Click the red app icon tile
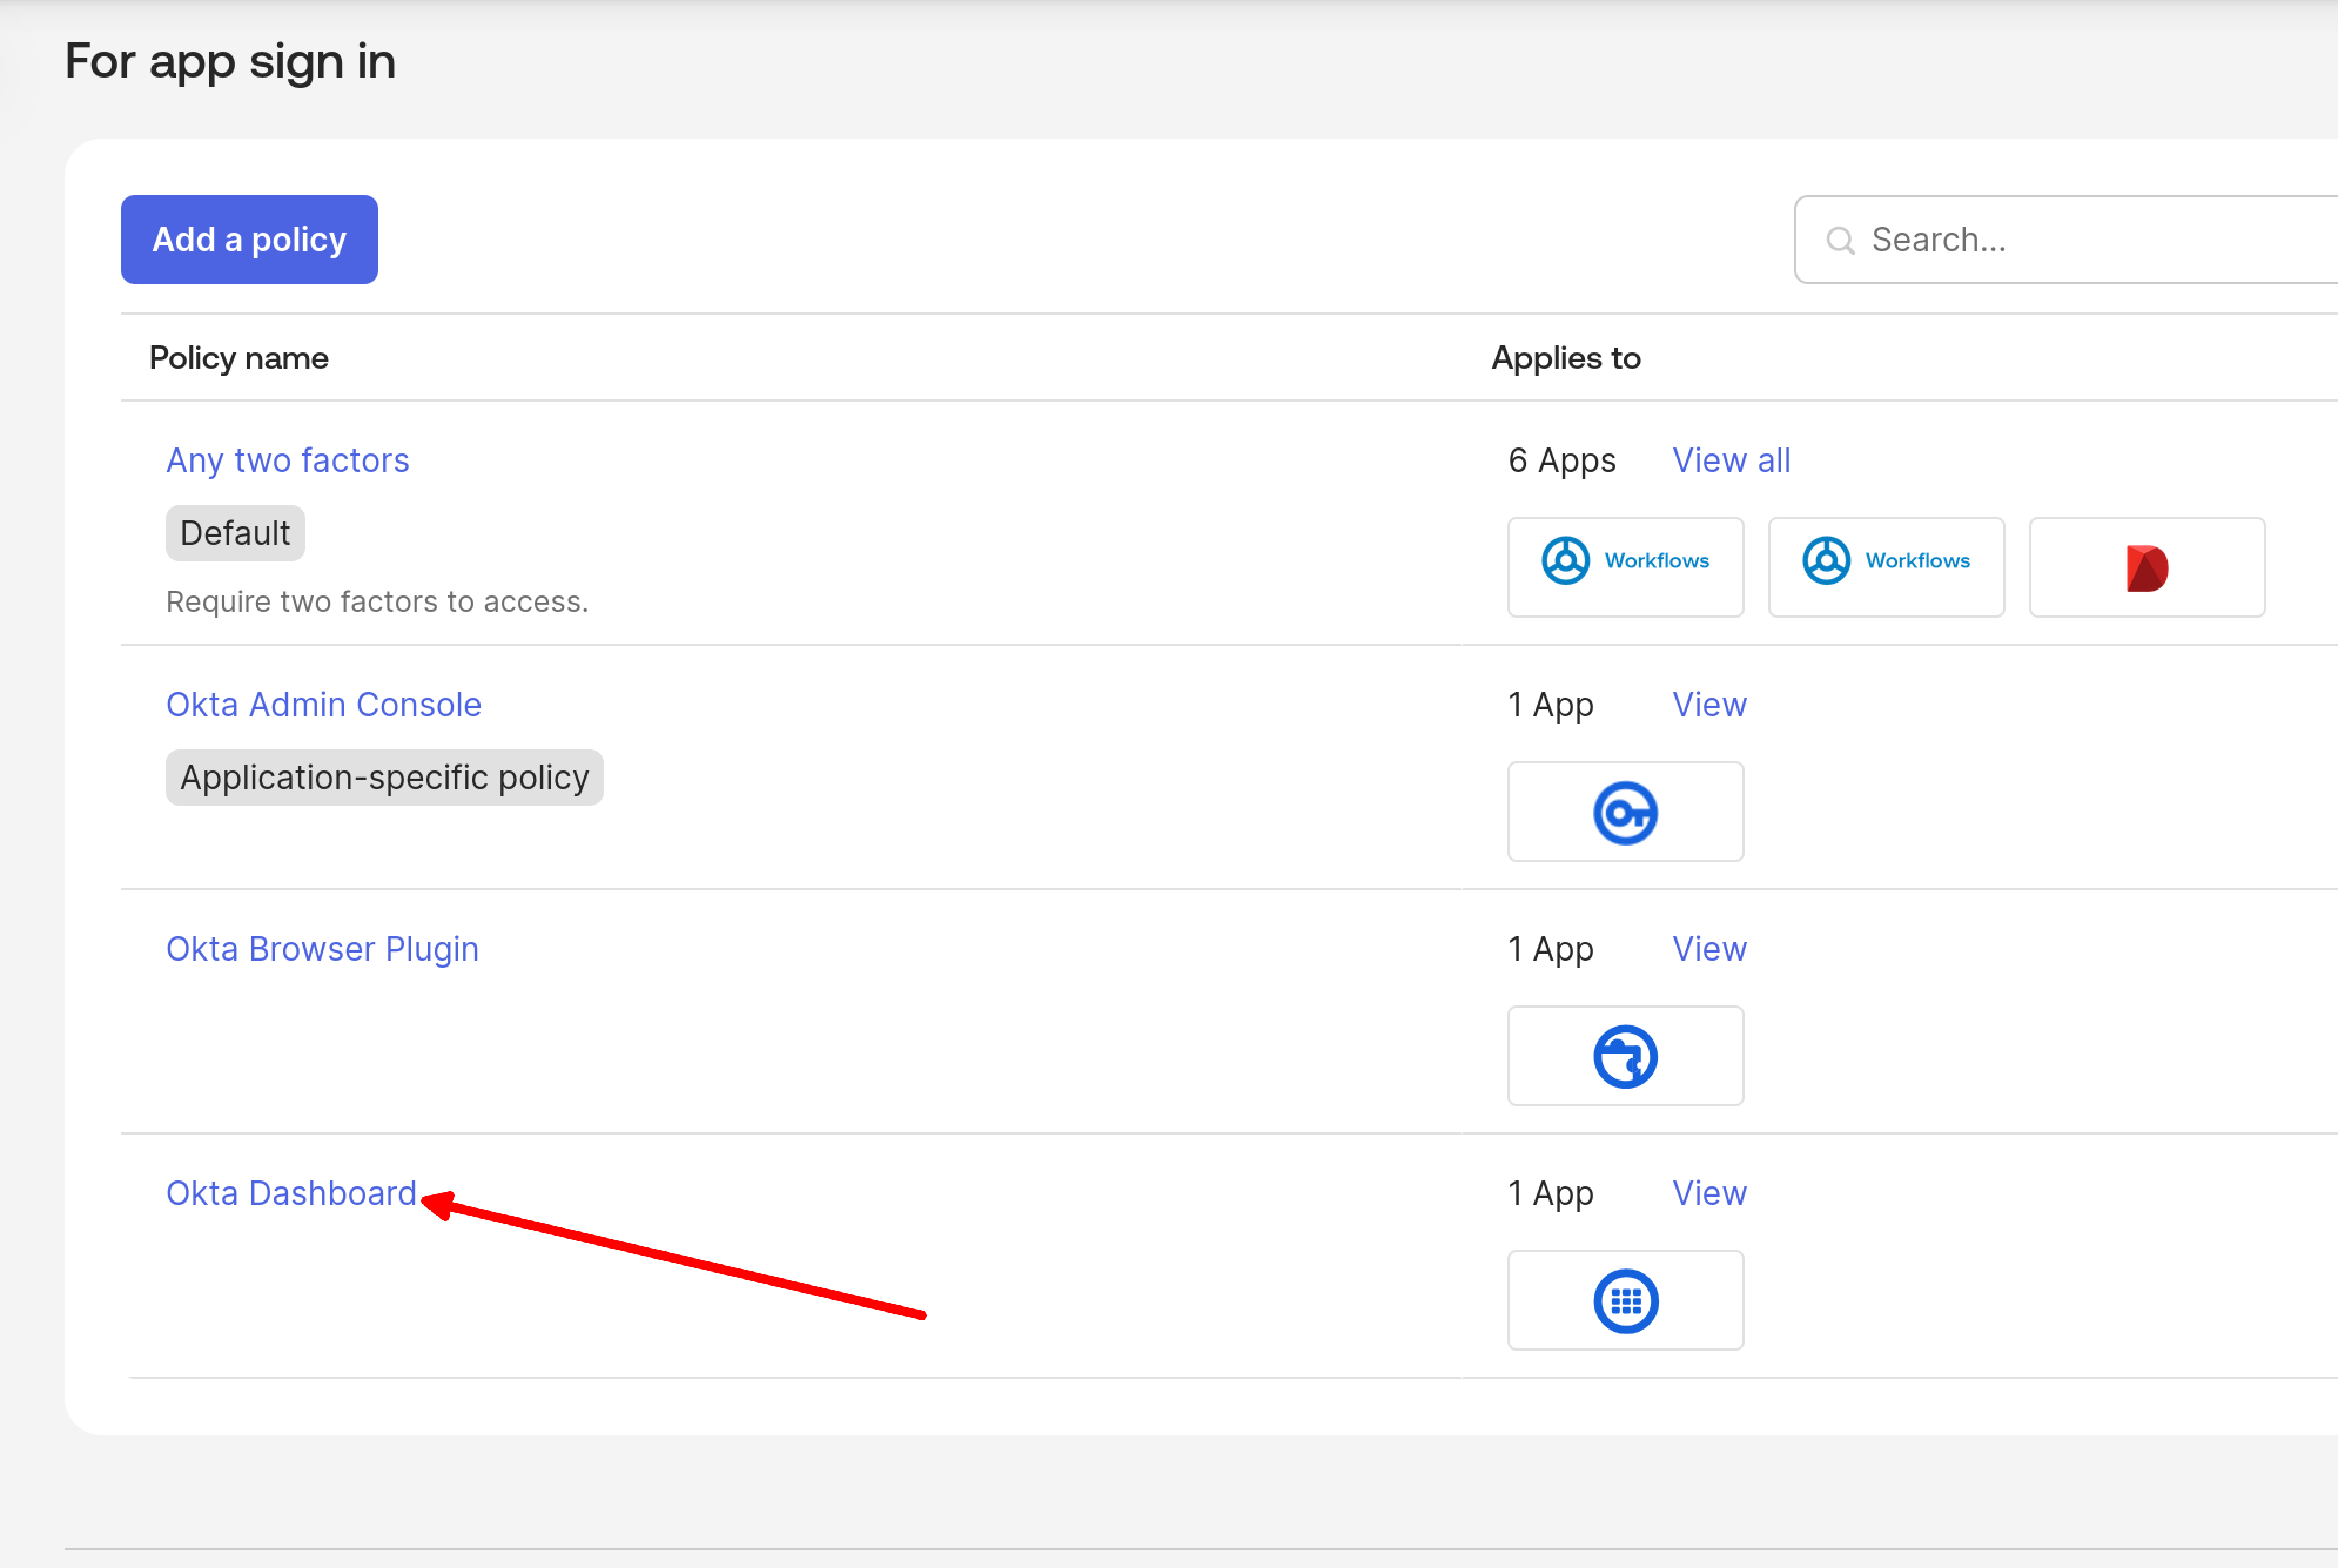 tap(2146, 566)
